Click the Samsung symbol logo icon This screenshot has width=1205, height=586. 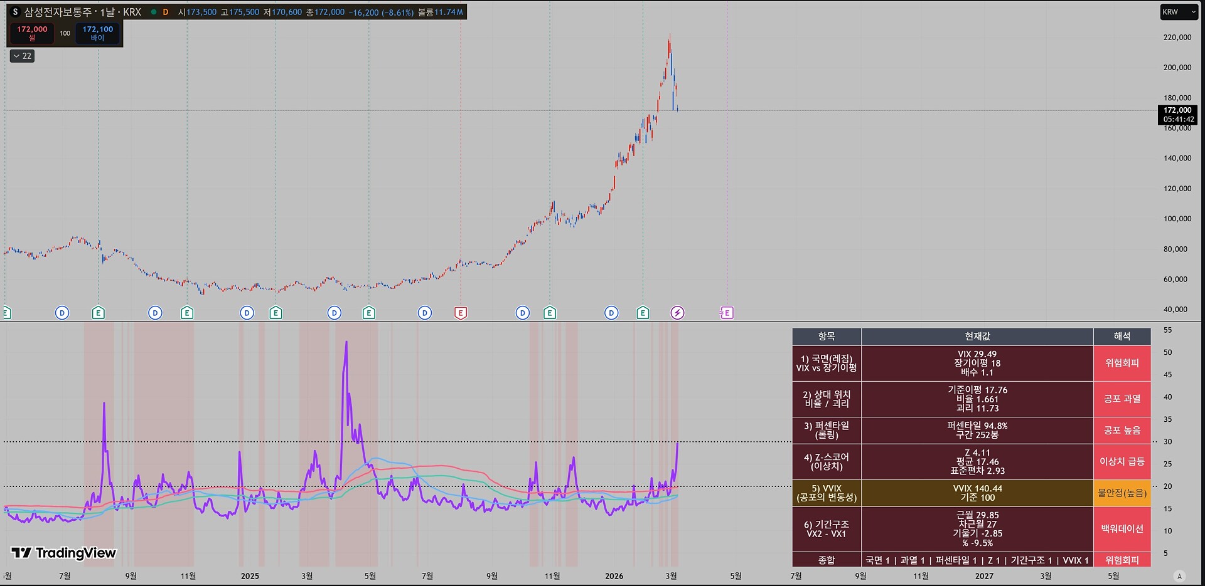[15, 12]
